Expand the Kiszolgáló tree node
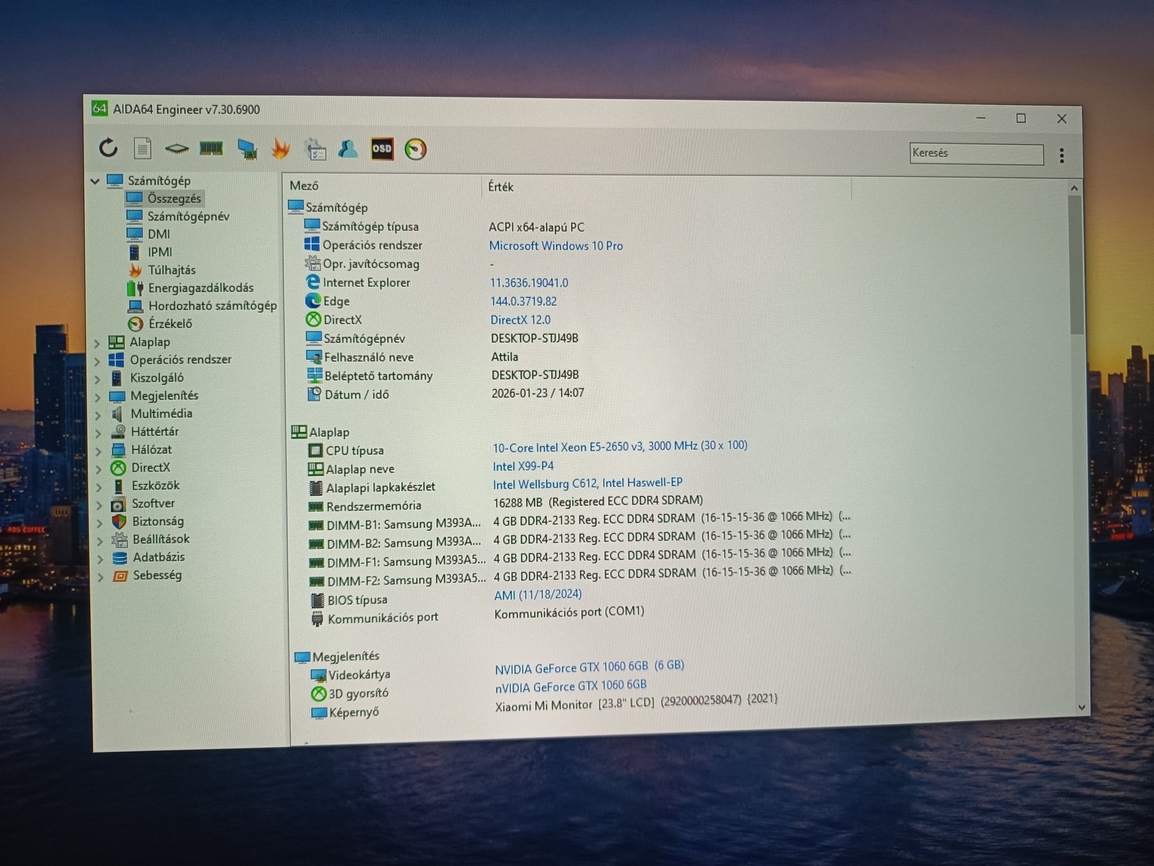 coord(97,378)
